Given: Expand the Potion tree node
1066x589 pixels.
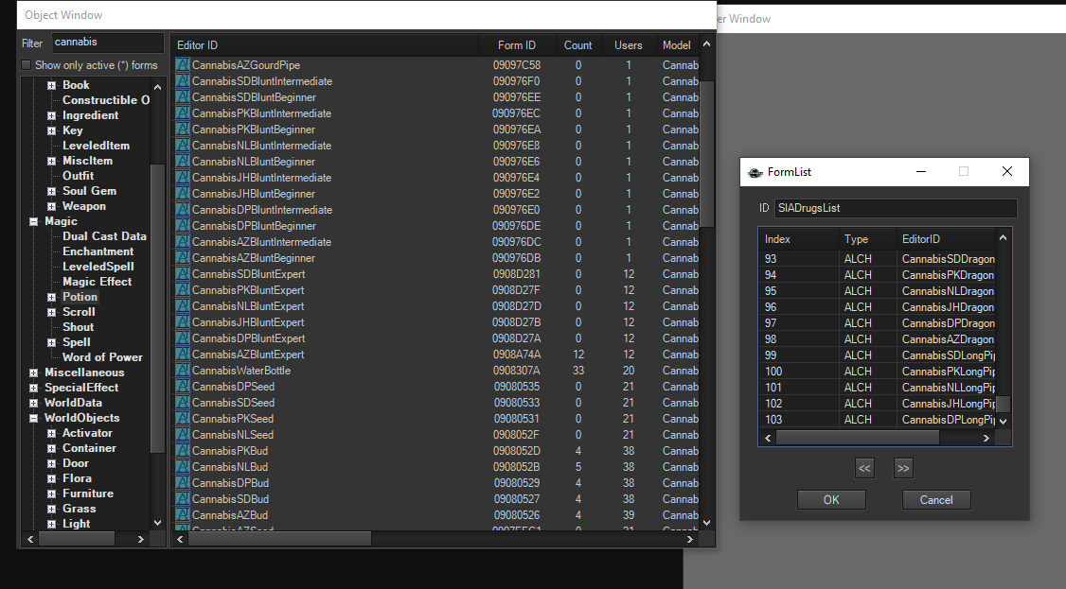Looking at the screenshot, I should tap(51, 297).
